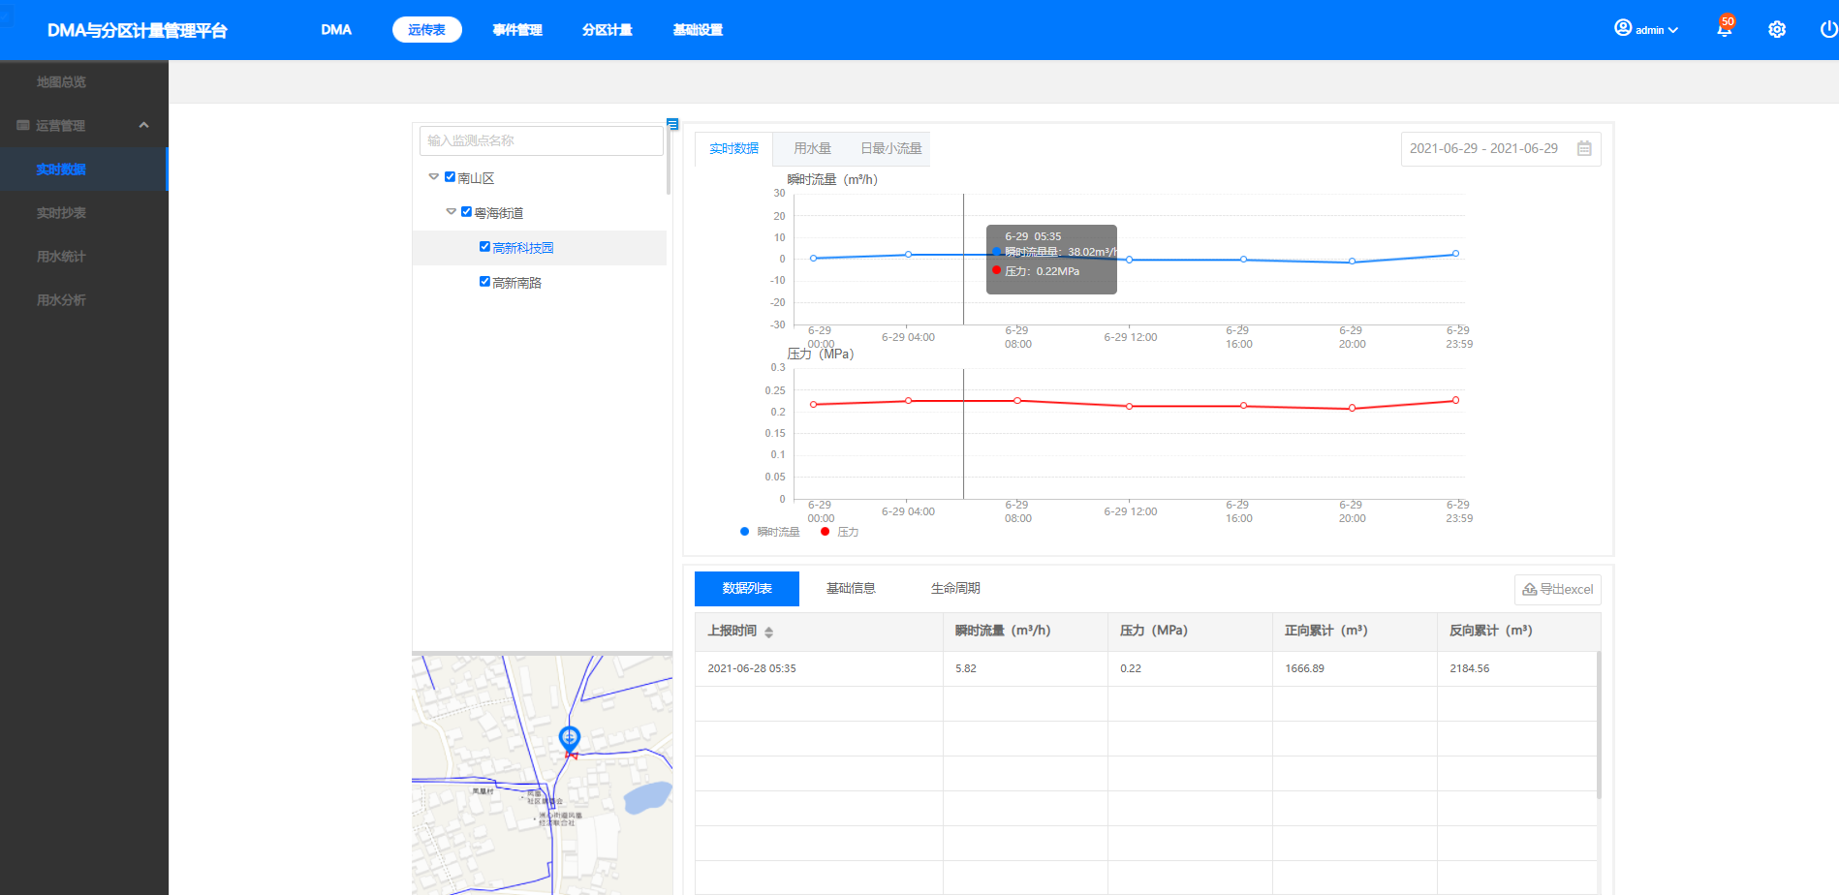Collapse the 南山区 tree node
This screenshot has width=1839, height=895.
click(x=433, y=177)
